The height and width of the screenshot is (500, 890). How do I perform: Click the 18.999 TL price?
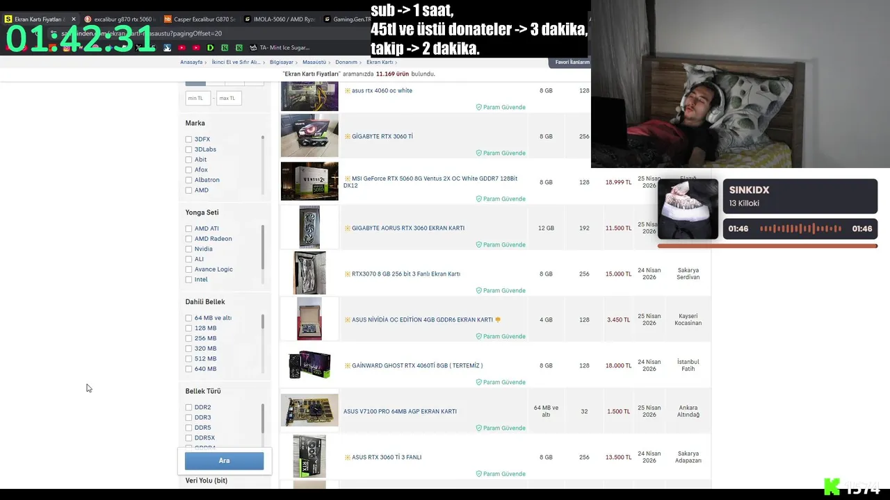618,182
